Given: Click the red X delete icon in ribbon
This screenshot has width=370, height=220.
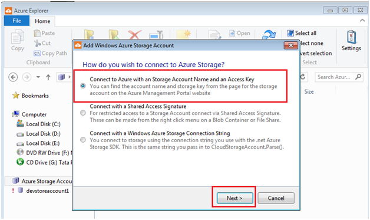Looking at the screenshot, I should (x=135, y=34).
